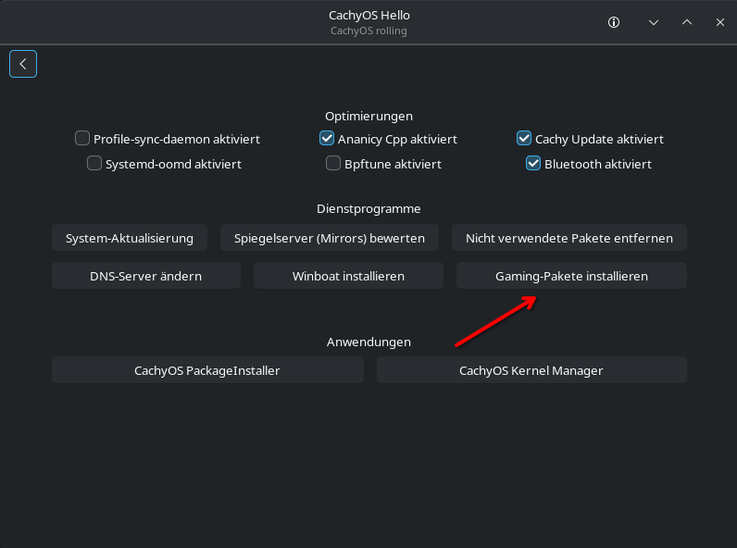Launch CachyOS PackageInstaller

207,370
